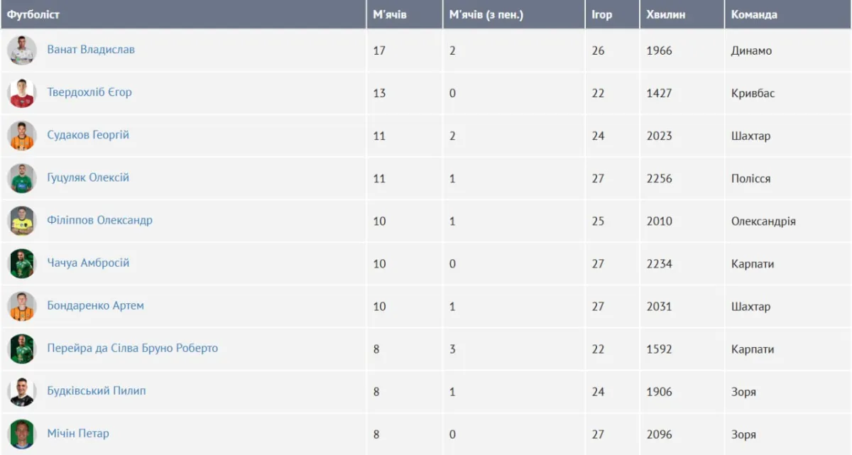The image size is (852, 455).
Task: Open Ванат Владислав player avatar
Action: pos(22,50)
